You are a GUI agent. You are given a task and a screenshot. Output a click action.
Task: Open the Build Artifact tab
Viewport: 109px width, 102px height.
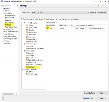pos(49,19)
